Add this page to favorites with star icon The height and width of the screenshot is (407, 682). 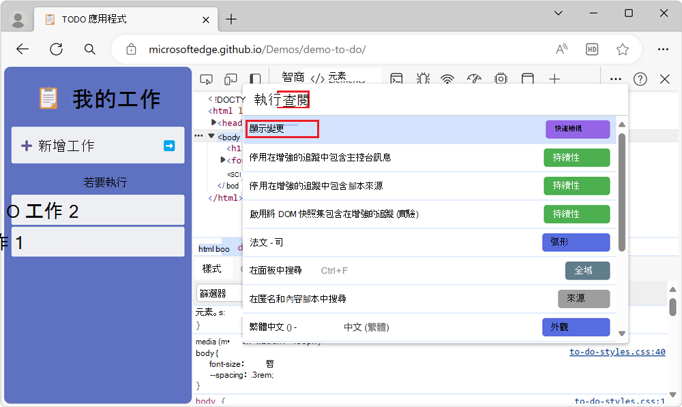(623, 50)
